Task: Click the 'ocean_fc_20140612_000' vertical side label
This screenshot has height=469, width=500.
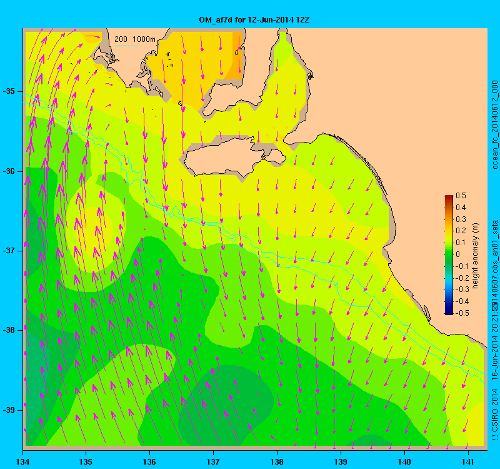Action: coord(494,124)
